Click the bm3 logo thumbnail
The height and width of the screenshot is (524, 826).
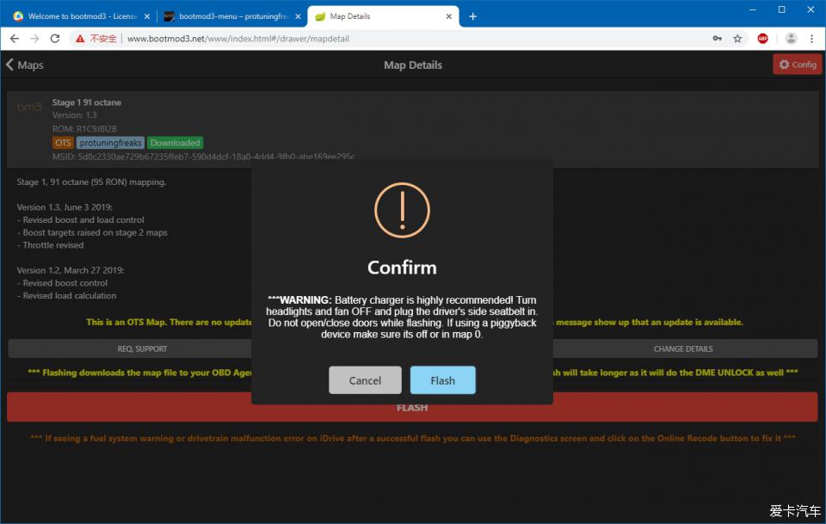pos(29,108)
